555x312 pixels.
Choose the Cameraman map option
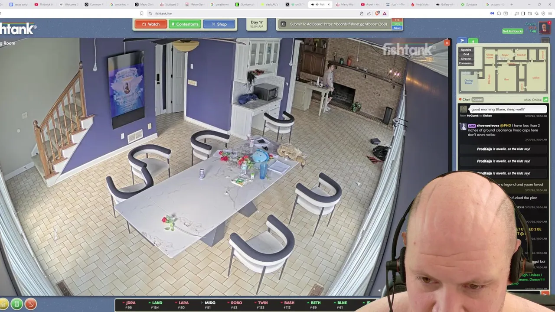pos(466,63)
